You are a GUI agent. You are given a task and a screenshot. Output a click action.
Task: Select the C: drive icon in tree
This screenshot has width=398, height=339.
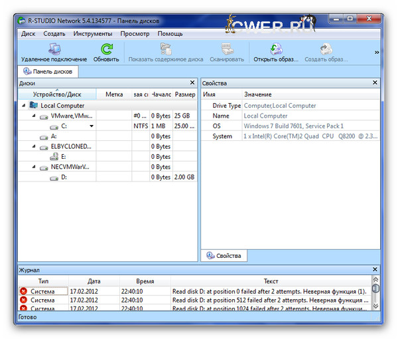(x=54, y=126)
